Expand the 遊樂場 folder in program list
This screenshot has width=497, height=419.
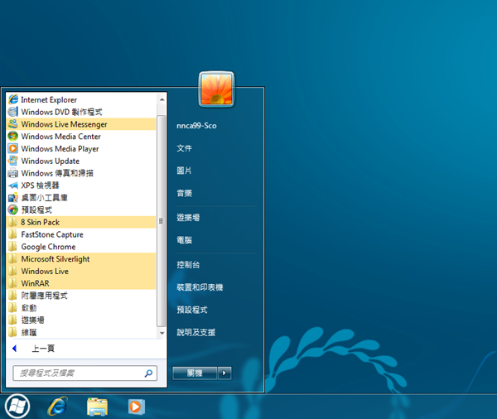(x=81, y=320)
